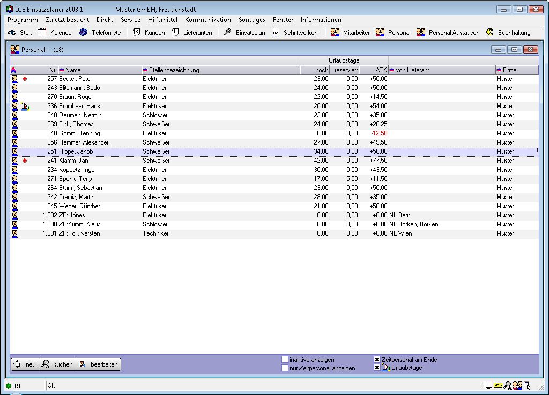Click the SMS icon in status bar
Image resolution: width=549 pixels, height=395 pixels.
click(x=498, y=385)
